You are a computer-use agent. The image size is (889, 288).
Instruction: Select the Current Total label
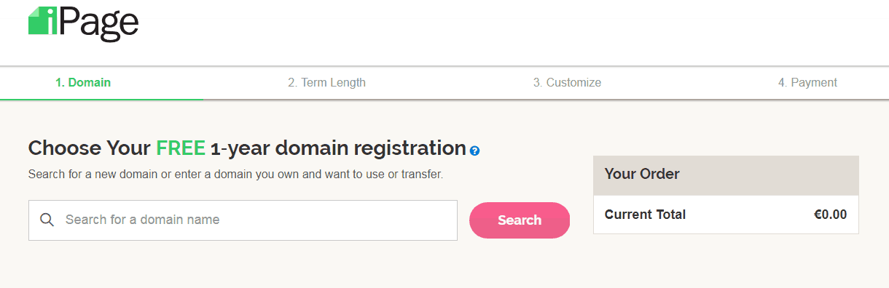(x=645, y=215)
